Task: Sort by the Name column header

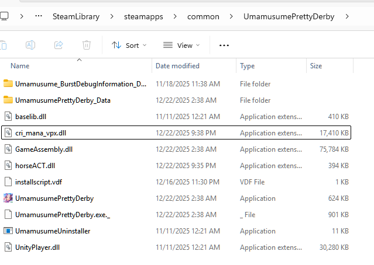Action: [20, 66]
